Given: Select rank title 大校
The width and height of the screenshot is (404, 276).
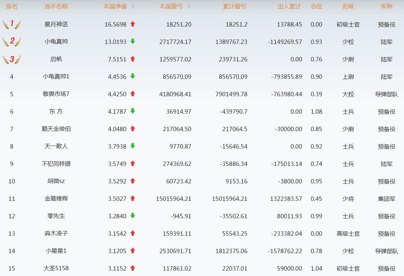Looking at the screenshot, I should tap(348, 94).
